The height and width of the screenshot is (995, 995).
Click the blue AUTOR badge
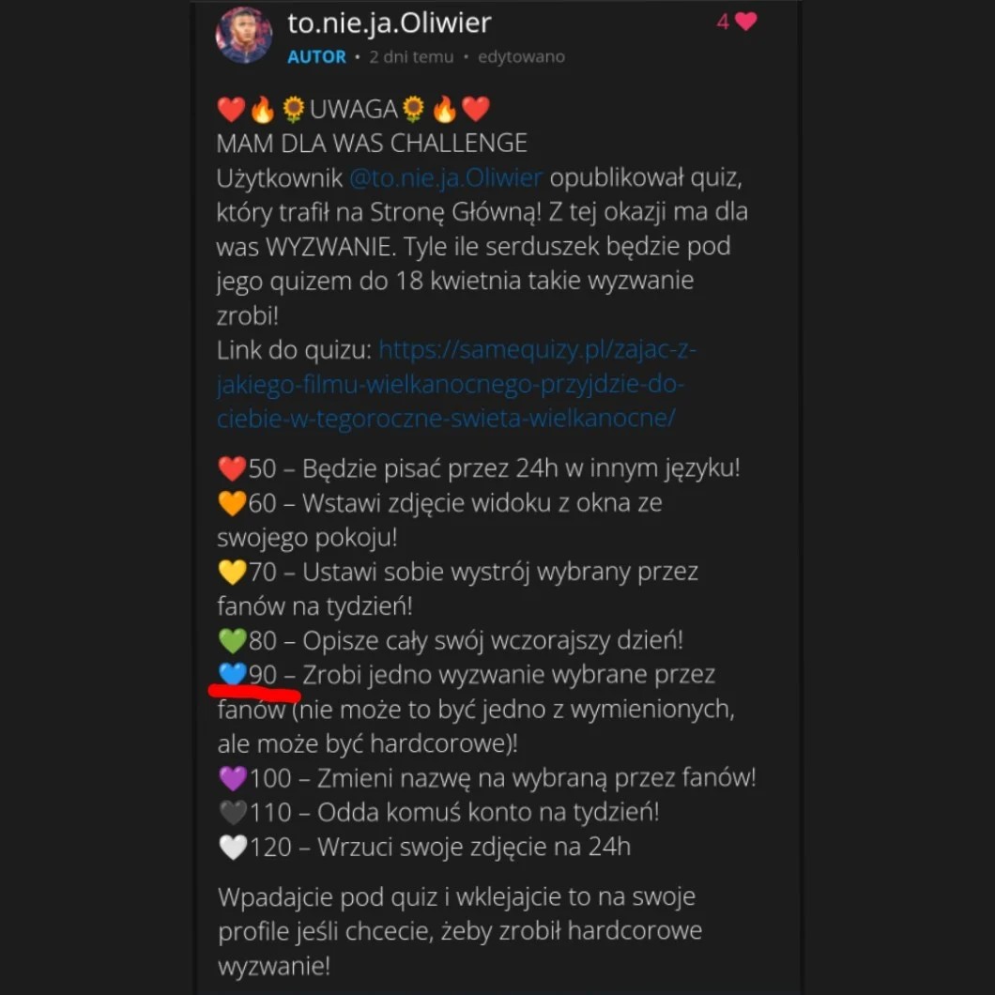point(316,56)
